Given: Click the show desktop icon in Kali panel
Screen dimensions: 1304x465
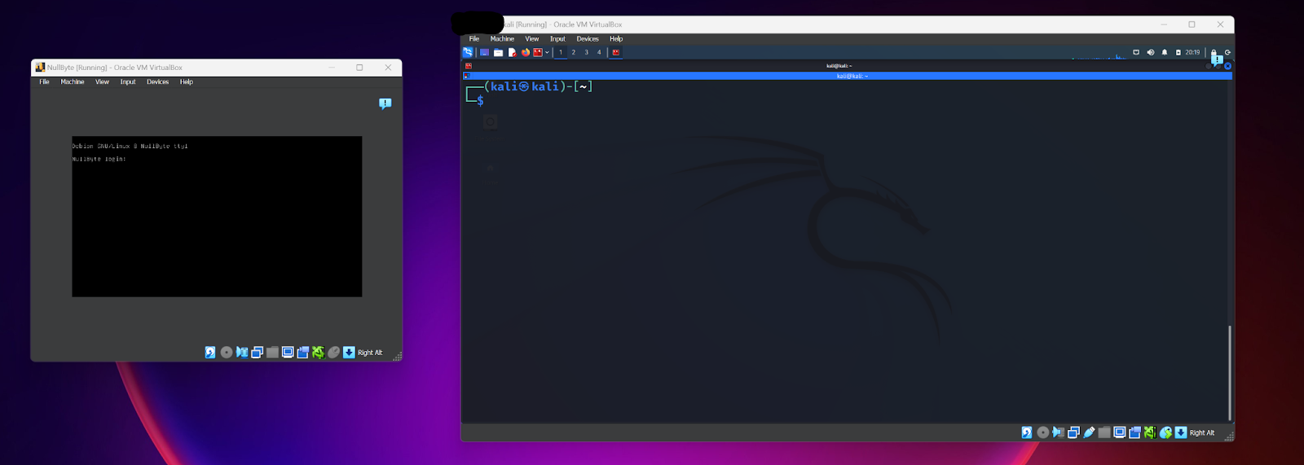Looking at the screenshot, I should (x=484, y=52).
